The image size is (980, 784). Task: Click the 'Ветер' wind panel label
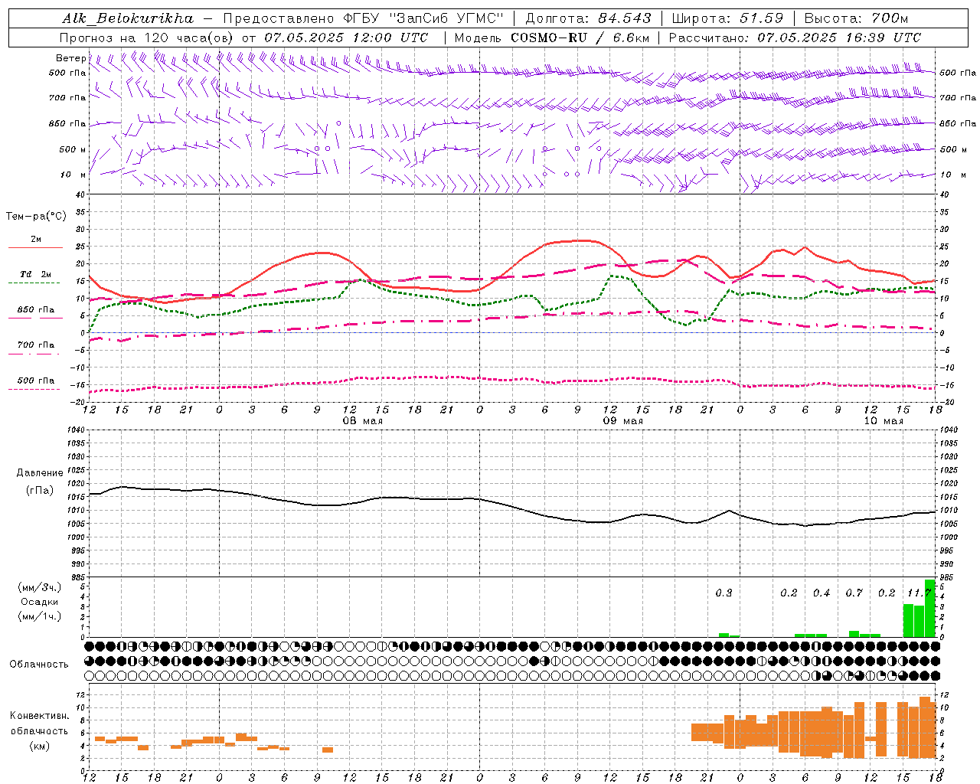70,58
